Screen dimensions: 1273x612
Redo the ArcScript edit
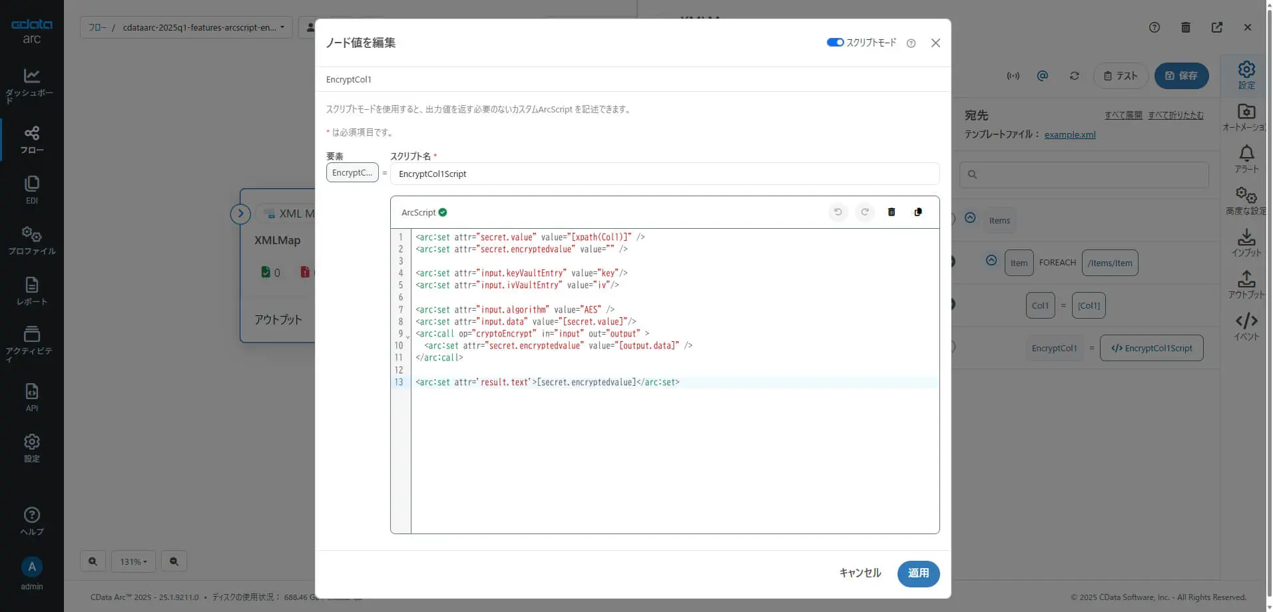865,212
